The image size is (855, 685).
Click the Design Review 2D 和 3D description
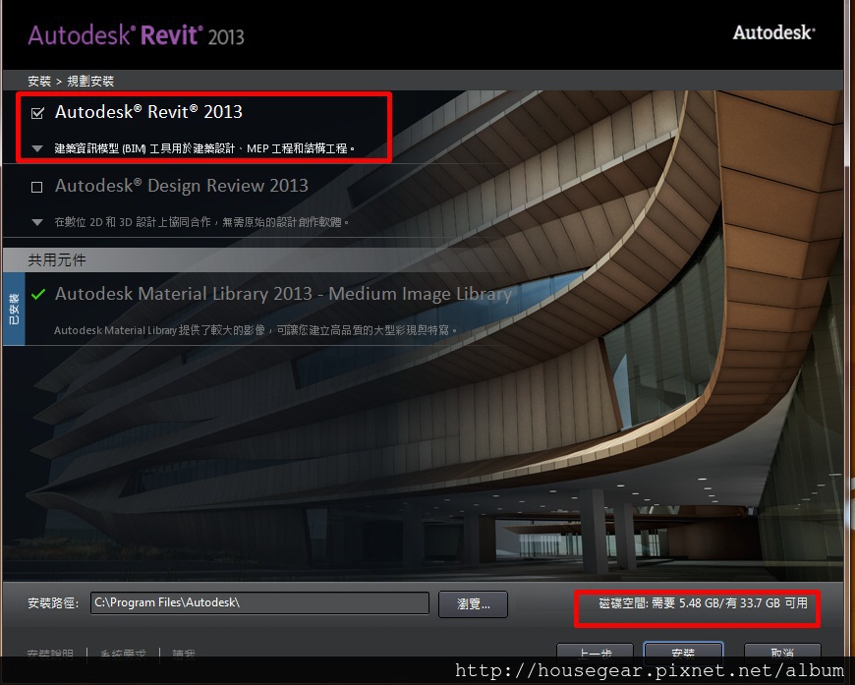click(201, 222)
